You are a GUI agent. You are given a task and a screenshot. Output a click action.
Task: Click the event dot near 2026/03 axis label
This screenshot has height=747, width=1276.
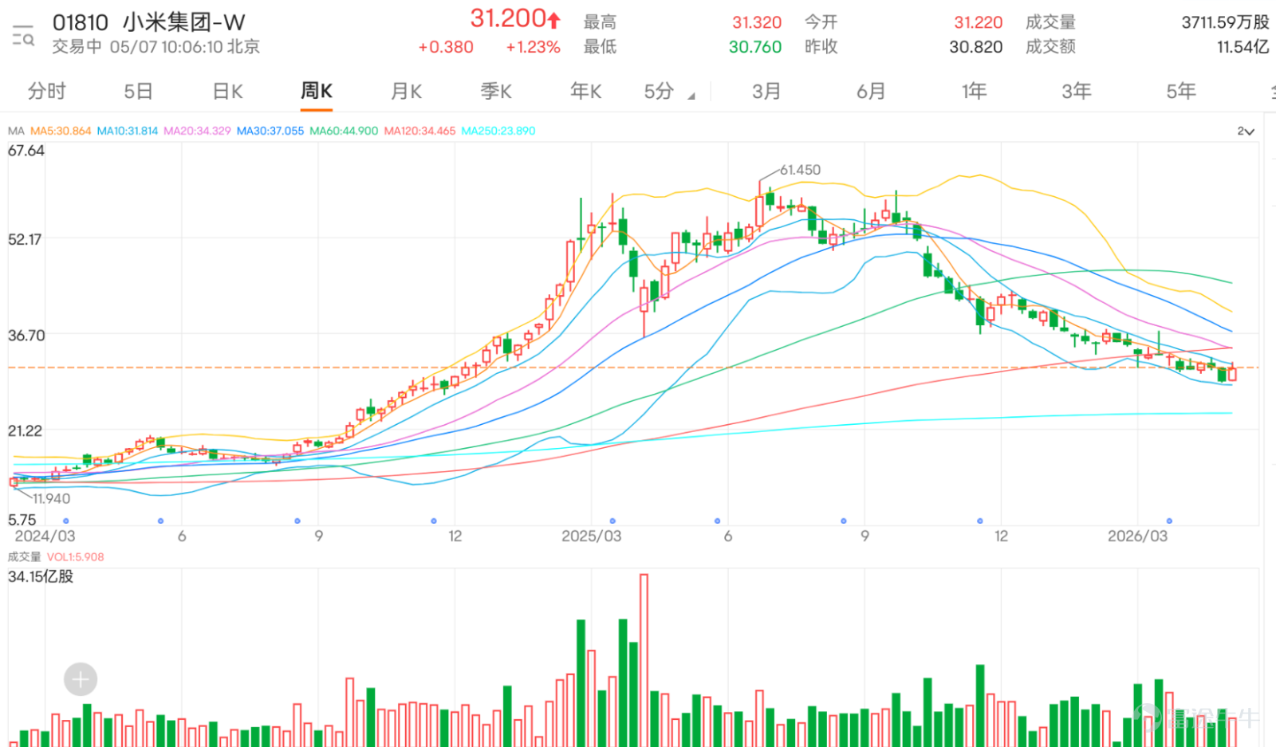[x=1169, y=521]
